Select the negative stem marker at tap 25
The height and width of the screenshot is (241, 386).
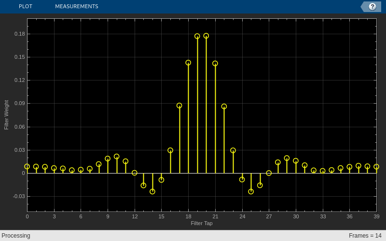(x=251, y=191)
